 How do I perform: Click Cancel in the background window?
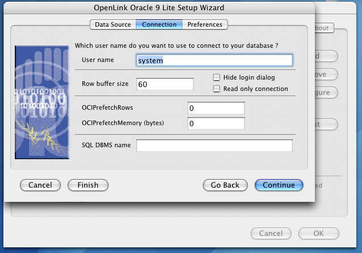pyautogui.click(x=271, y=233)
